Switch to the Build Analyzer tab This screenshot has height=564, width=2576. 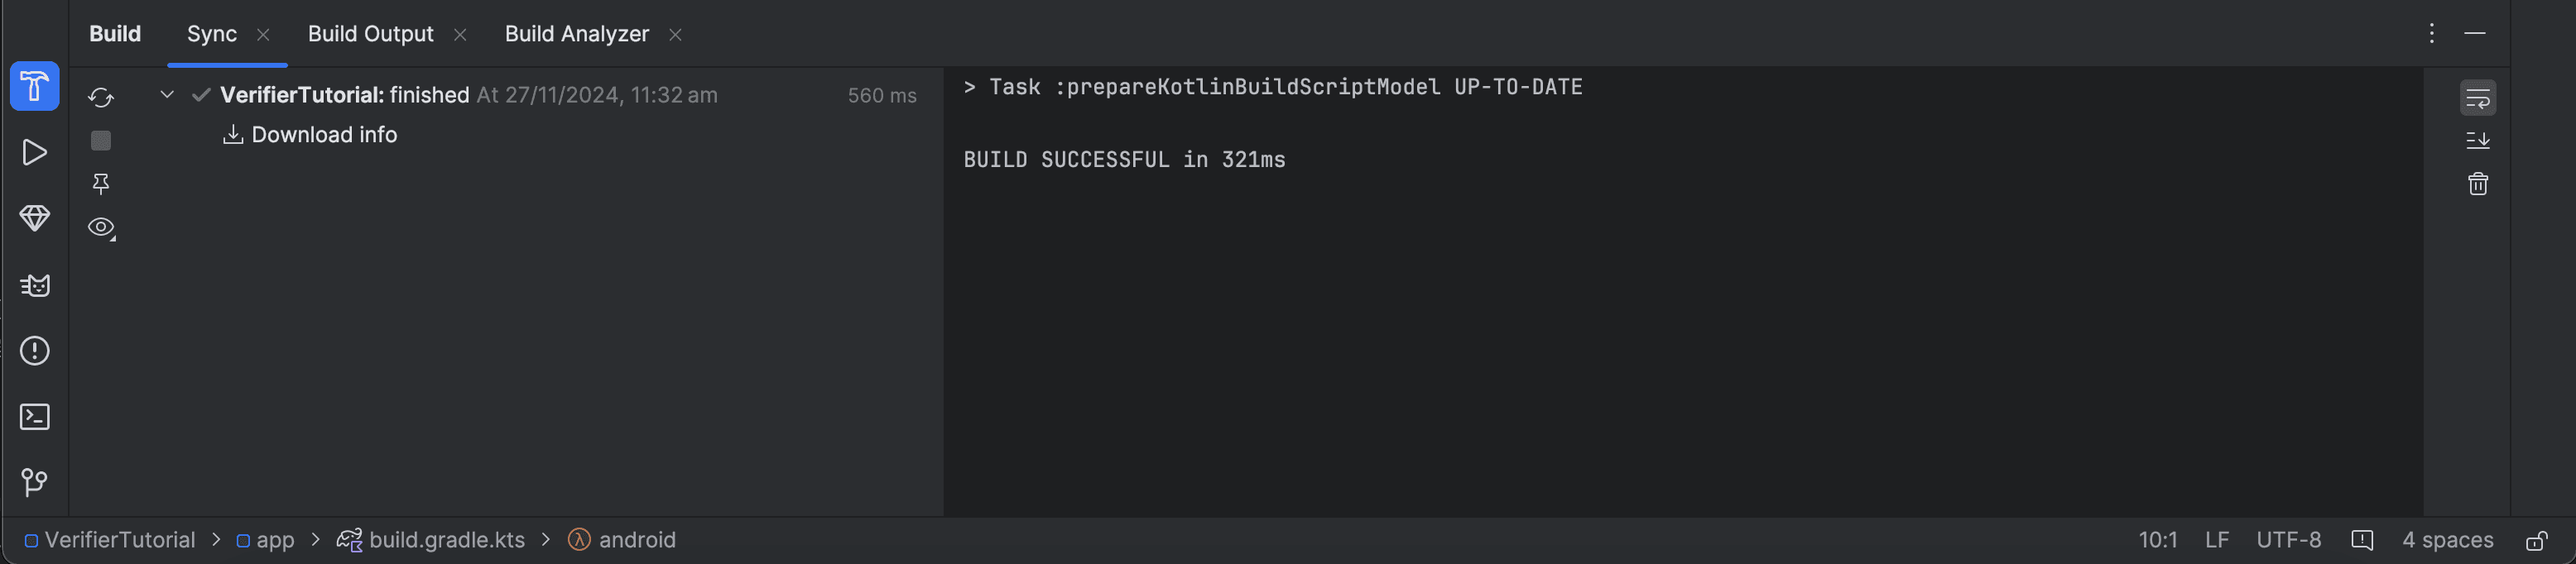pos(576,34)
